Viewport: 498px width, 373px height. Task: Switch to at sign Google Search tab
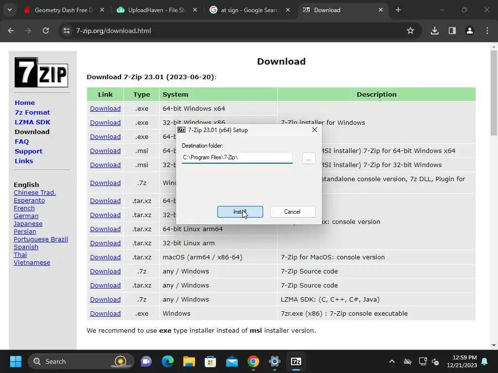point(249,10)
